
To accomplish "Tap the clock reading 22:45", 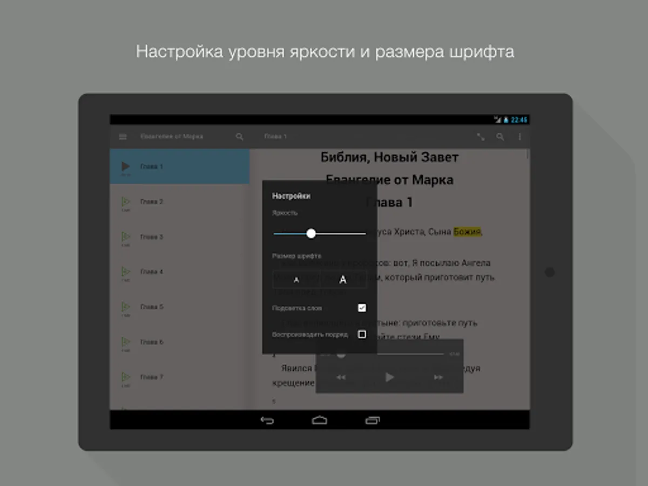I will coord(519,120).
